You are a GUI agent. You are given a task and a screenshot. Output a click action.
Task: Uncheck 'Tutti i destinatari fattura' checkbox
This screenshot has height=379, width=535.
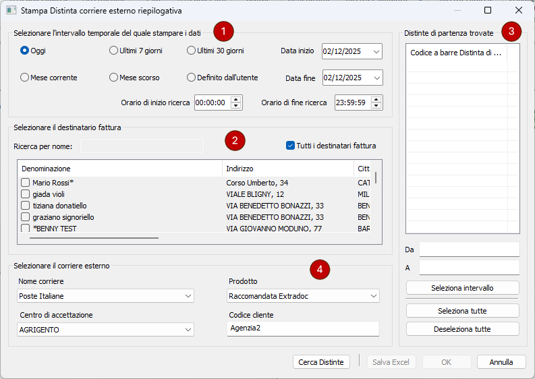pos(291,145)
